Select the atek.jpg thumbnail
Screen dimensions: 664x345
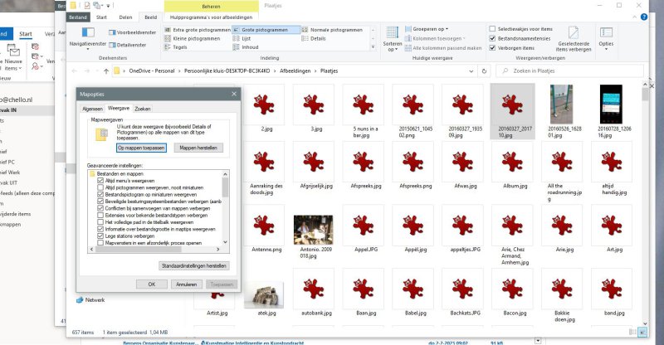click(x=264, y=295)
